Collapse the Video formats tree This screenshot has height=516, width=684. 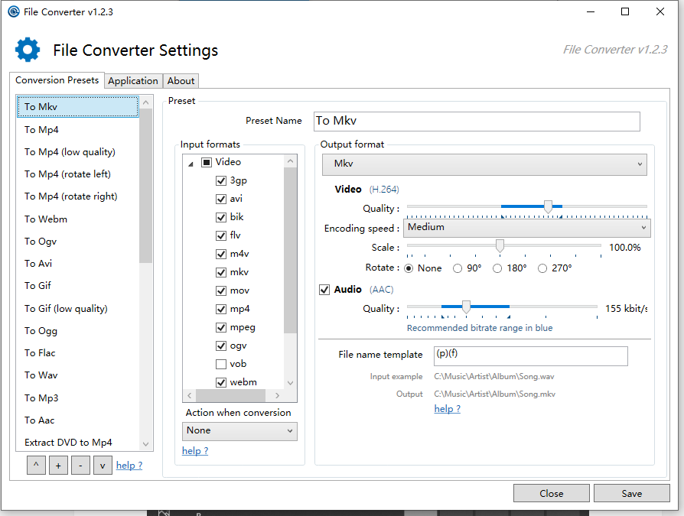coord(190,162)
